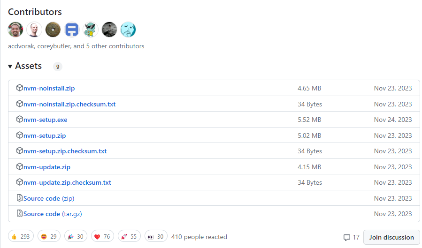Toggle the rocket reaction with 55
Image resolution: width=422 pixels, height=248 pixels.
(x=129, y=237)
